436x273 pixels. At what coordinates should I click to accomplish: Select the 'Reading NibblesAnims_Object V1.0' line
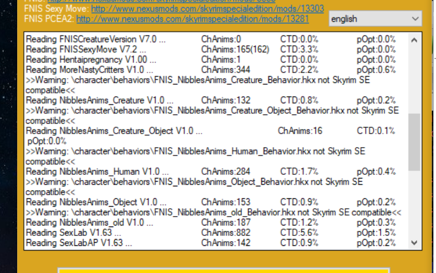(211, 203)
